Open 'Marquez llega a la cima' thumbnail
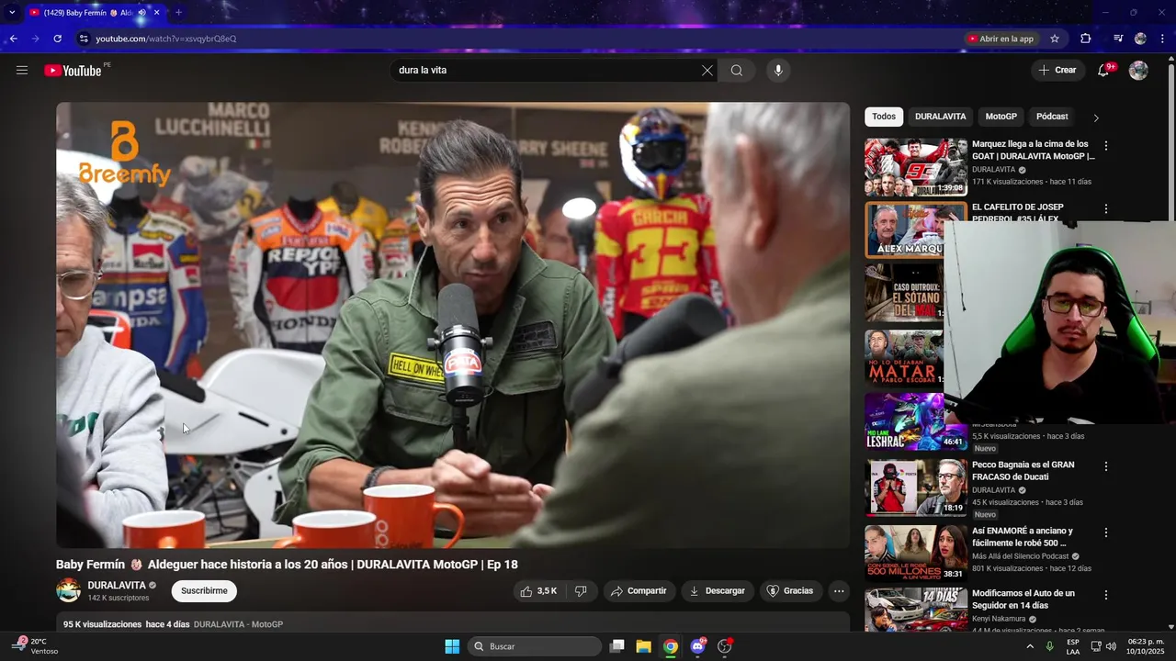The height and width of the screenshot is (661, 1176). 916,167
